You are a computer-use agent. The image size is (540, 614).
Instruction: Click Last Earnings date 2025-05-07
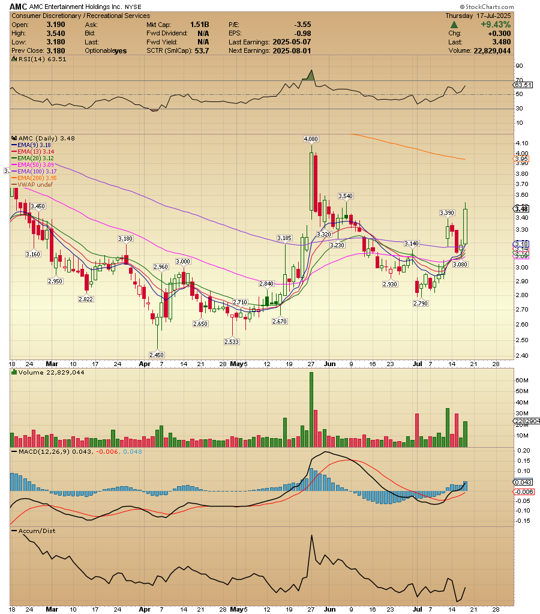[292, 42]
